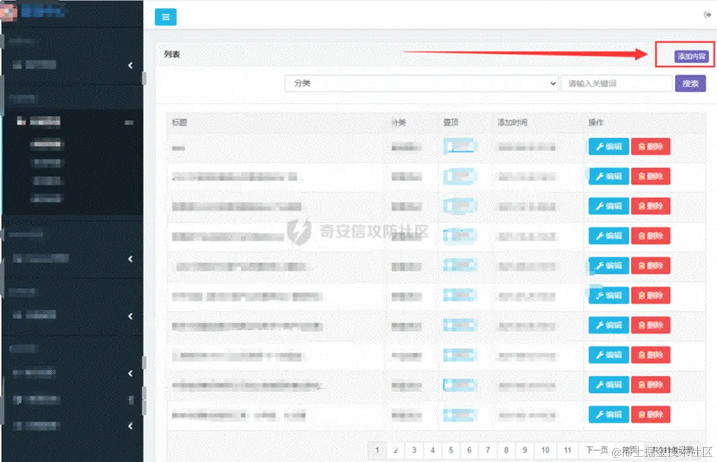Click the 下一页 next page link
This screenshot has width=717, height=462.
click(597, 450)
